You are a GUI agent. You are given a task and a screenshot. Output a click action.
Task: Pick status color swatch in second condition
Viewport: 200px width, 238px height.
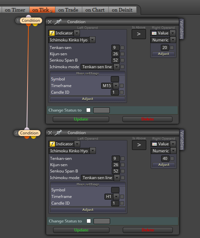(x=102, y=221)
